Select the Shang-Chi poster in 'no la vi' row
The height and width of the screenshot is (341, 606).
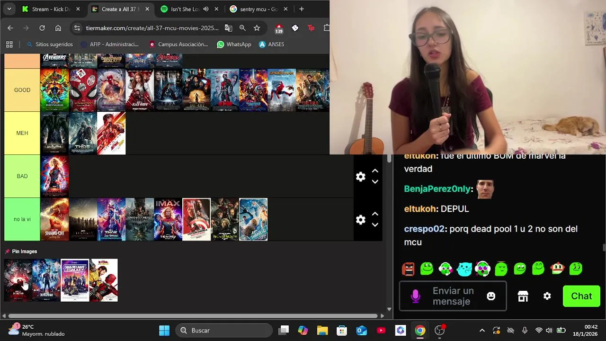pos(54,219)
